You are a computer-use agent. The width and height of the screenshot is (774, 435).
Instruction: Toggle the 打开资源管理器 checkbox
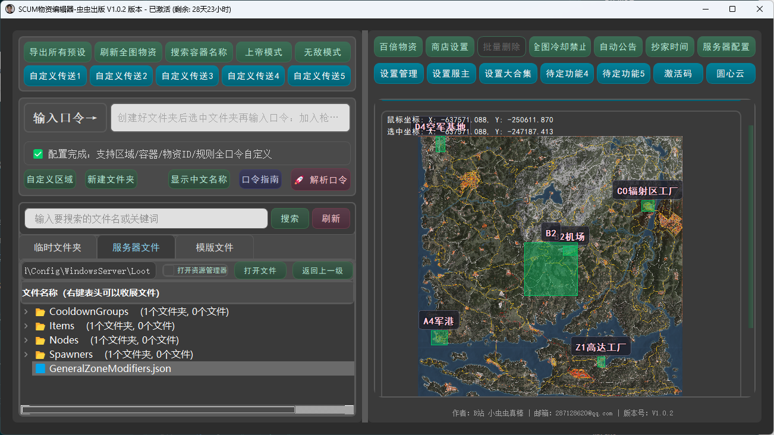169,270
